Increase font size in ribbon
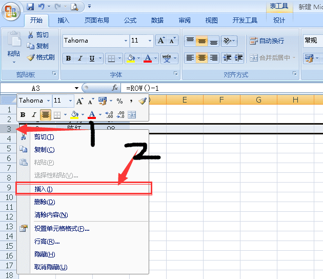Screen dimensions: 323x279 pyautogui.click(x=161, y=41)
